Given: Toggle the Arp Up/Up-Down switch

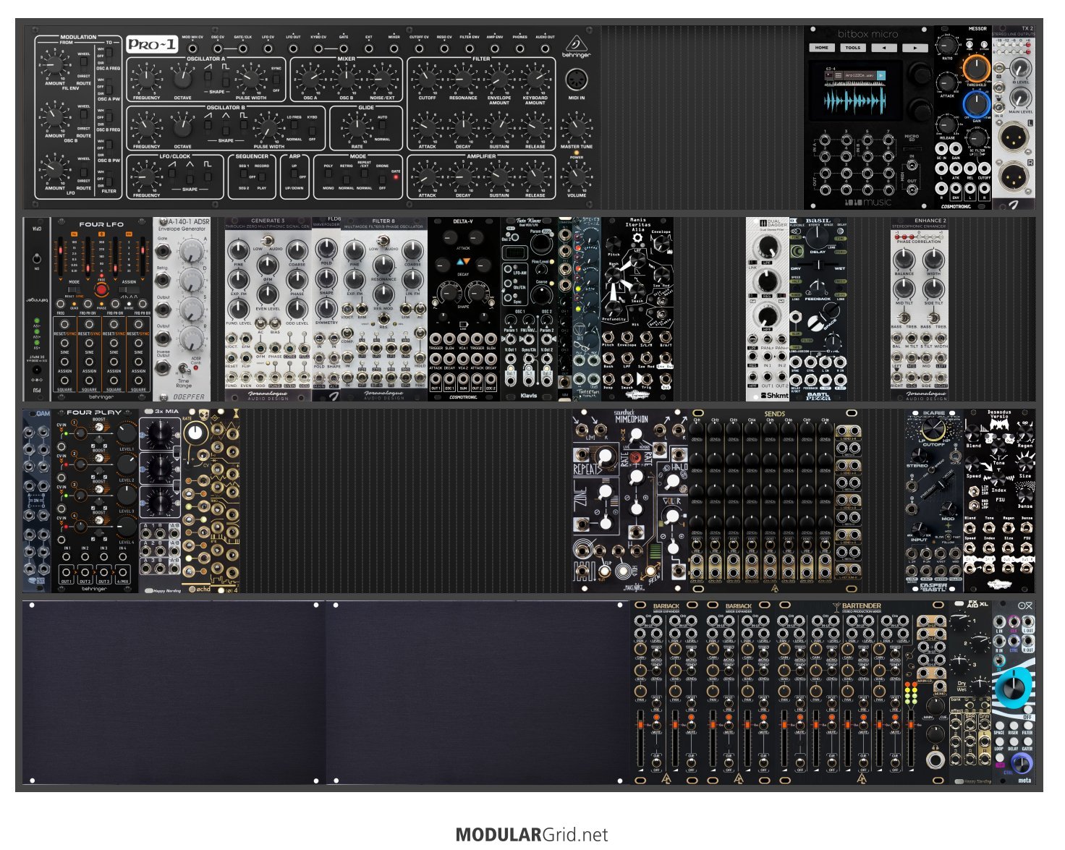Looking at the screenshot, I should pyautogui.click(x=294, y=176).
